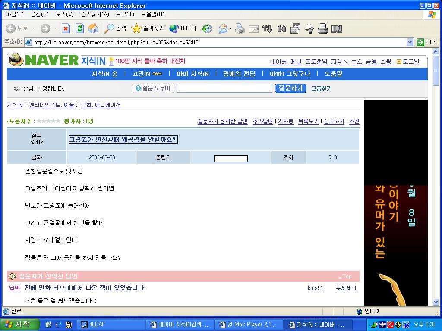Image resolution: width=442 pixels, height=331 pixels.
Task: Select the 명예의 전당 navigation tab
Action: pyautogui.click(x=239, y=74)
